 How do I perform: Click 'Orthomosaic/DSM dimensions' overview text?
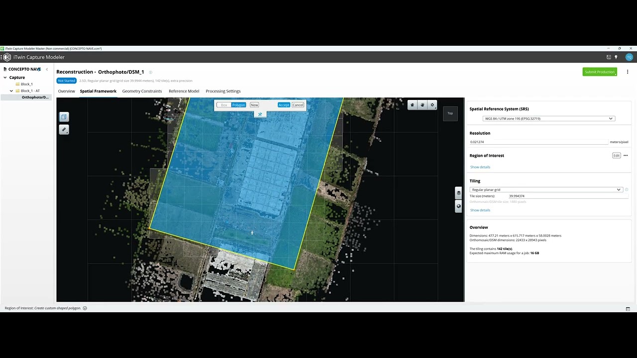[508, 240]
